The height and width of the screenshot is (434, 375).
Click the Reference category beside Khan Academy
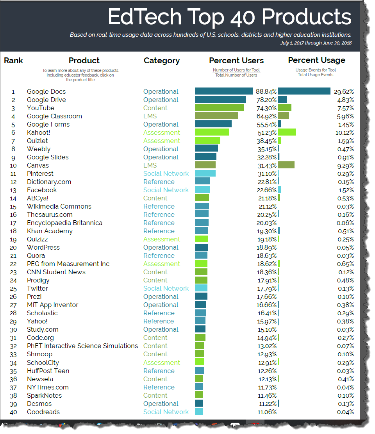[159, 231]
